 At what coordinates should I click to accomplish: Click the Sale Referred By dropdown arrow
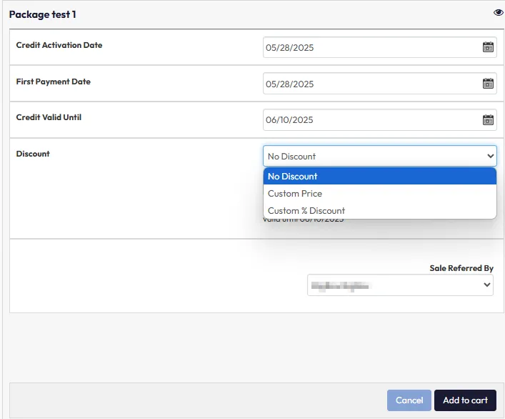pos(487,285)
